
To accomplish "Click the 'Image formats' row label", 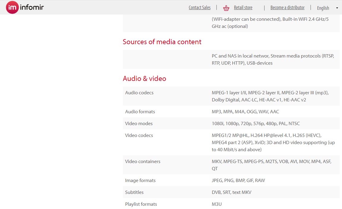I will click(x=140, y=181).
